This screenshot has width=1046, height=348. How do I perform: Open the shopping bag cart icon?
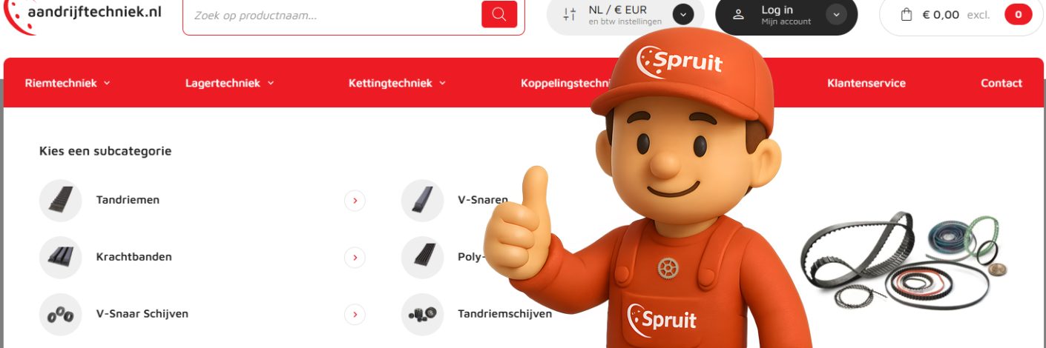[906, 14]
